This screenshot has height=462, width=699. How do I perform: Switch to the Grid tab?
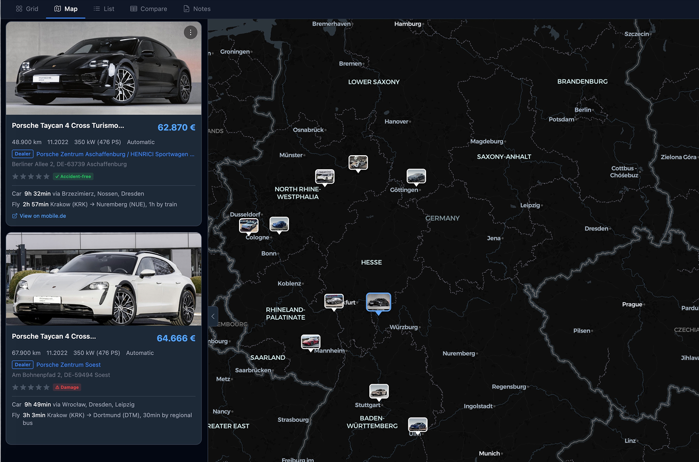(27, 9)
